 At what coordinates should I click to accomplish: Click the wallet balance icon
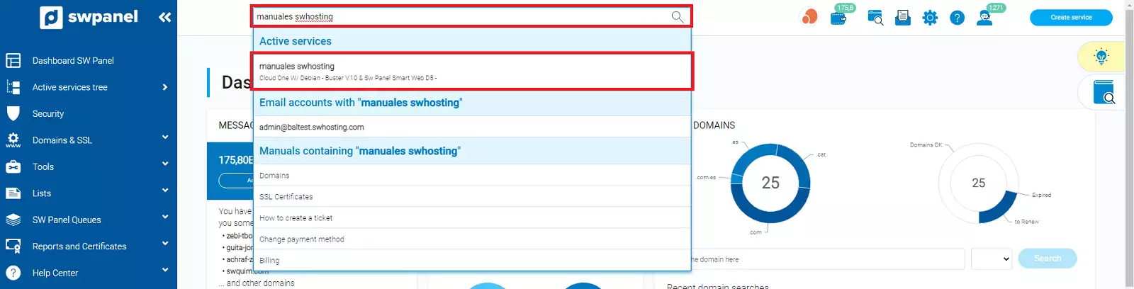[838, 18]
